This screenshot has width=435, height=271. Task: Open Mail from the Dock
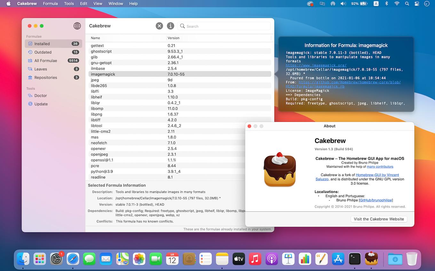(106, 259)
